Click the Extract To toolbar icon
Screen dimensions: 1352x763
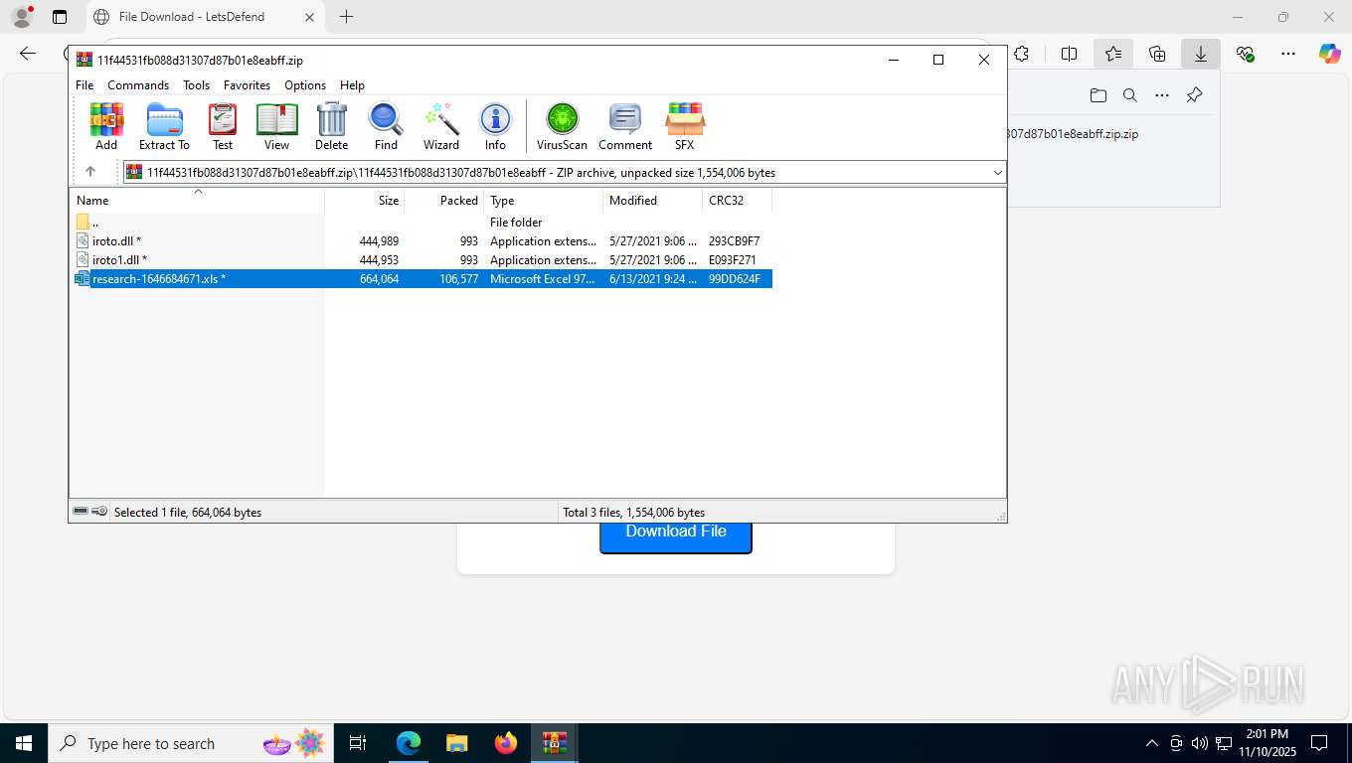point(164,126)
